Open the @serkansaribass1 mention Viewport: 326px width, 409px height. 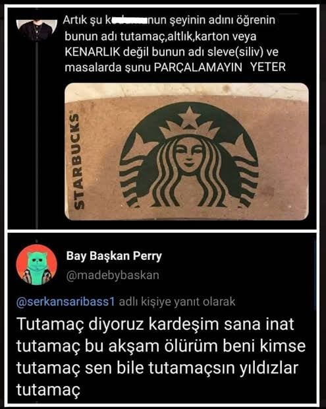[x=65, y=301]
